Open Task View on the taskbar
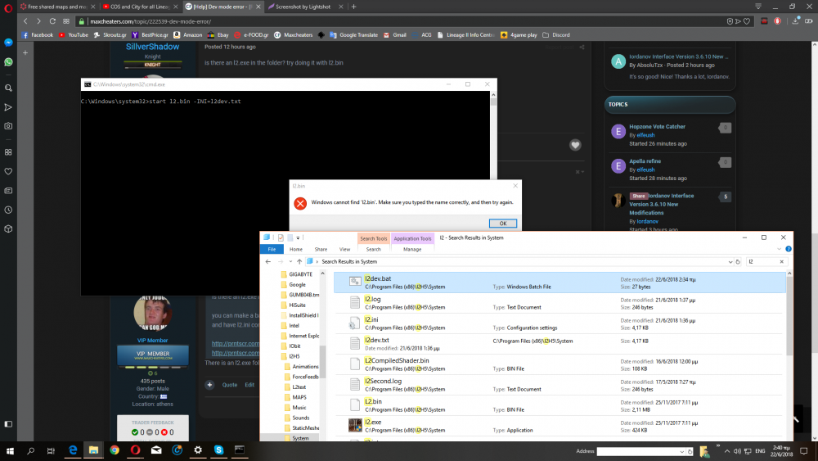Image resolution: width=818 pixels, height=461 pixels. 51,450
